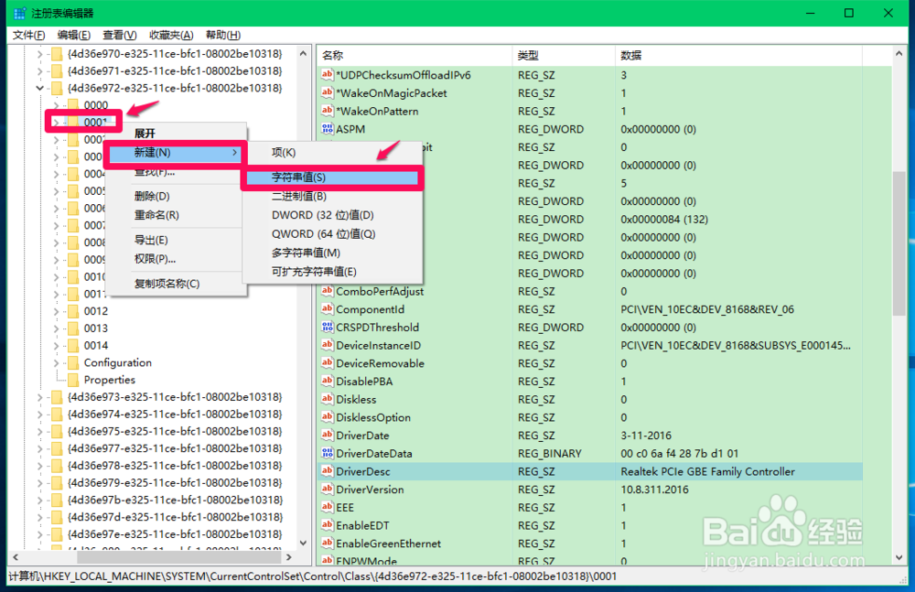Expand the 0013 subkey
915x592 pixels.
56,328
